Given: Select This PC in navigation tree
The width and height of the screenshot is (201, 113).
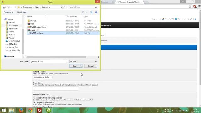Looking at the screenshot, I should 10,19.
